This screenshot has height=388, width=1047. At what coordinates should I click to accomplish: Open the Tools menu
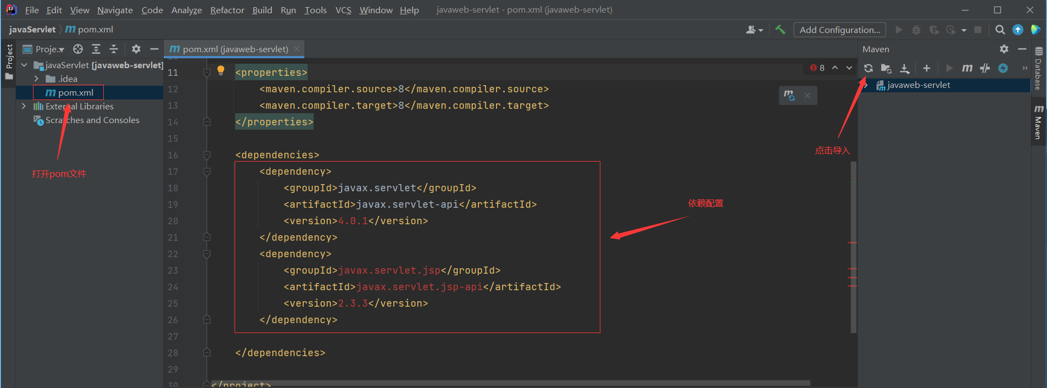pyautogui.click(x=315, y=10)
